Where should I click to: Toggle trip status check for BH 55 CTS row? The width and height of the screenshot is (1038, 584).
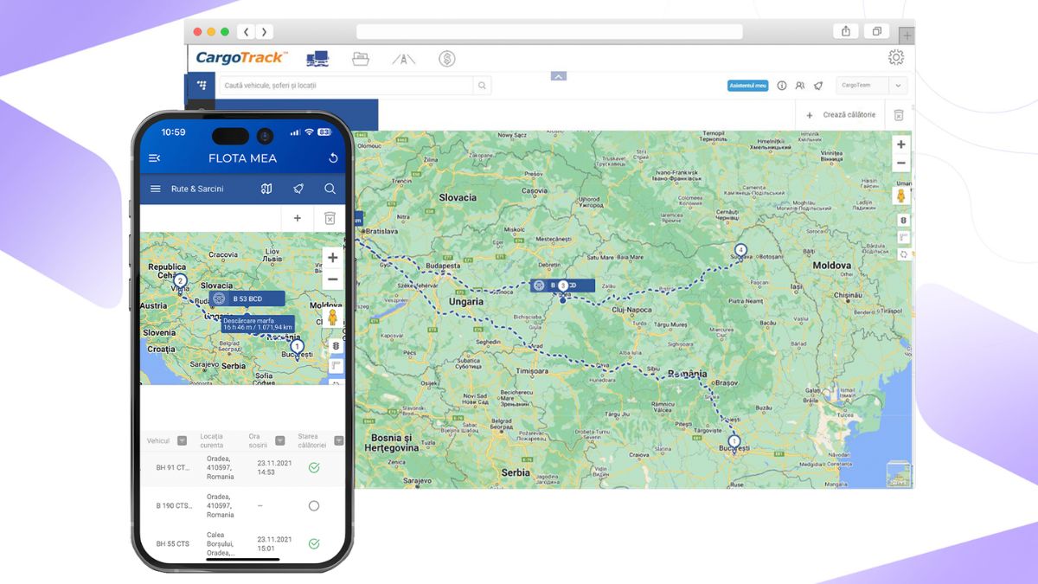tap(314, 543)
